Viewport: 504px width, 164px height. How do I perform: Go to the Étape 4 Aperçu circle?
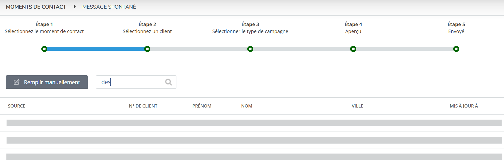coord(353,49)
